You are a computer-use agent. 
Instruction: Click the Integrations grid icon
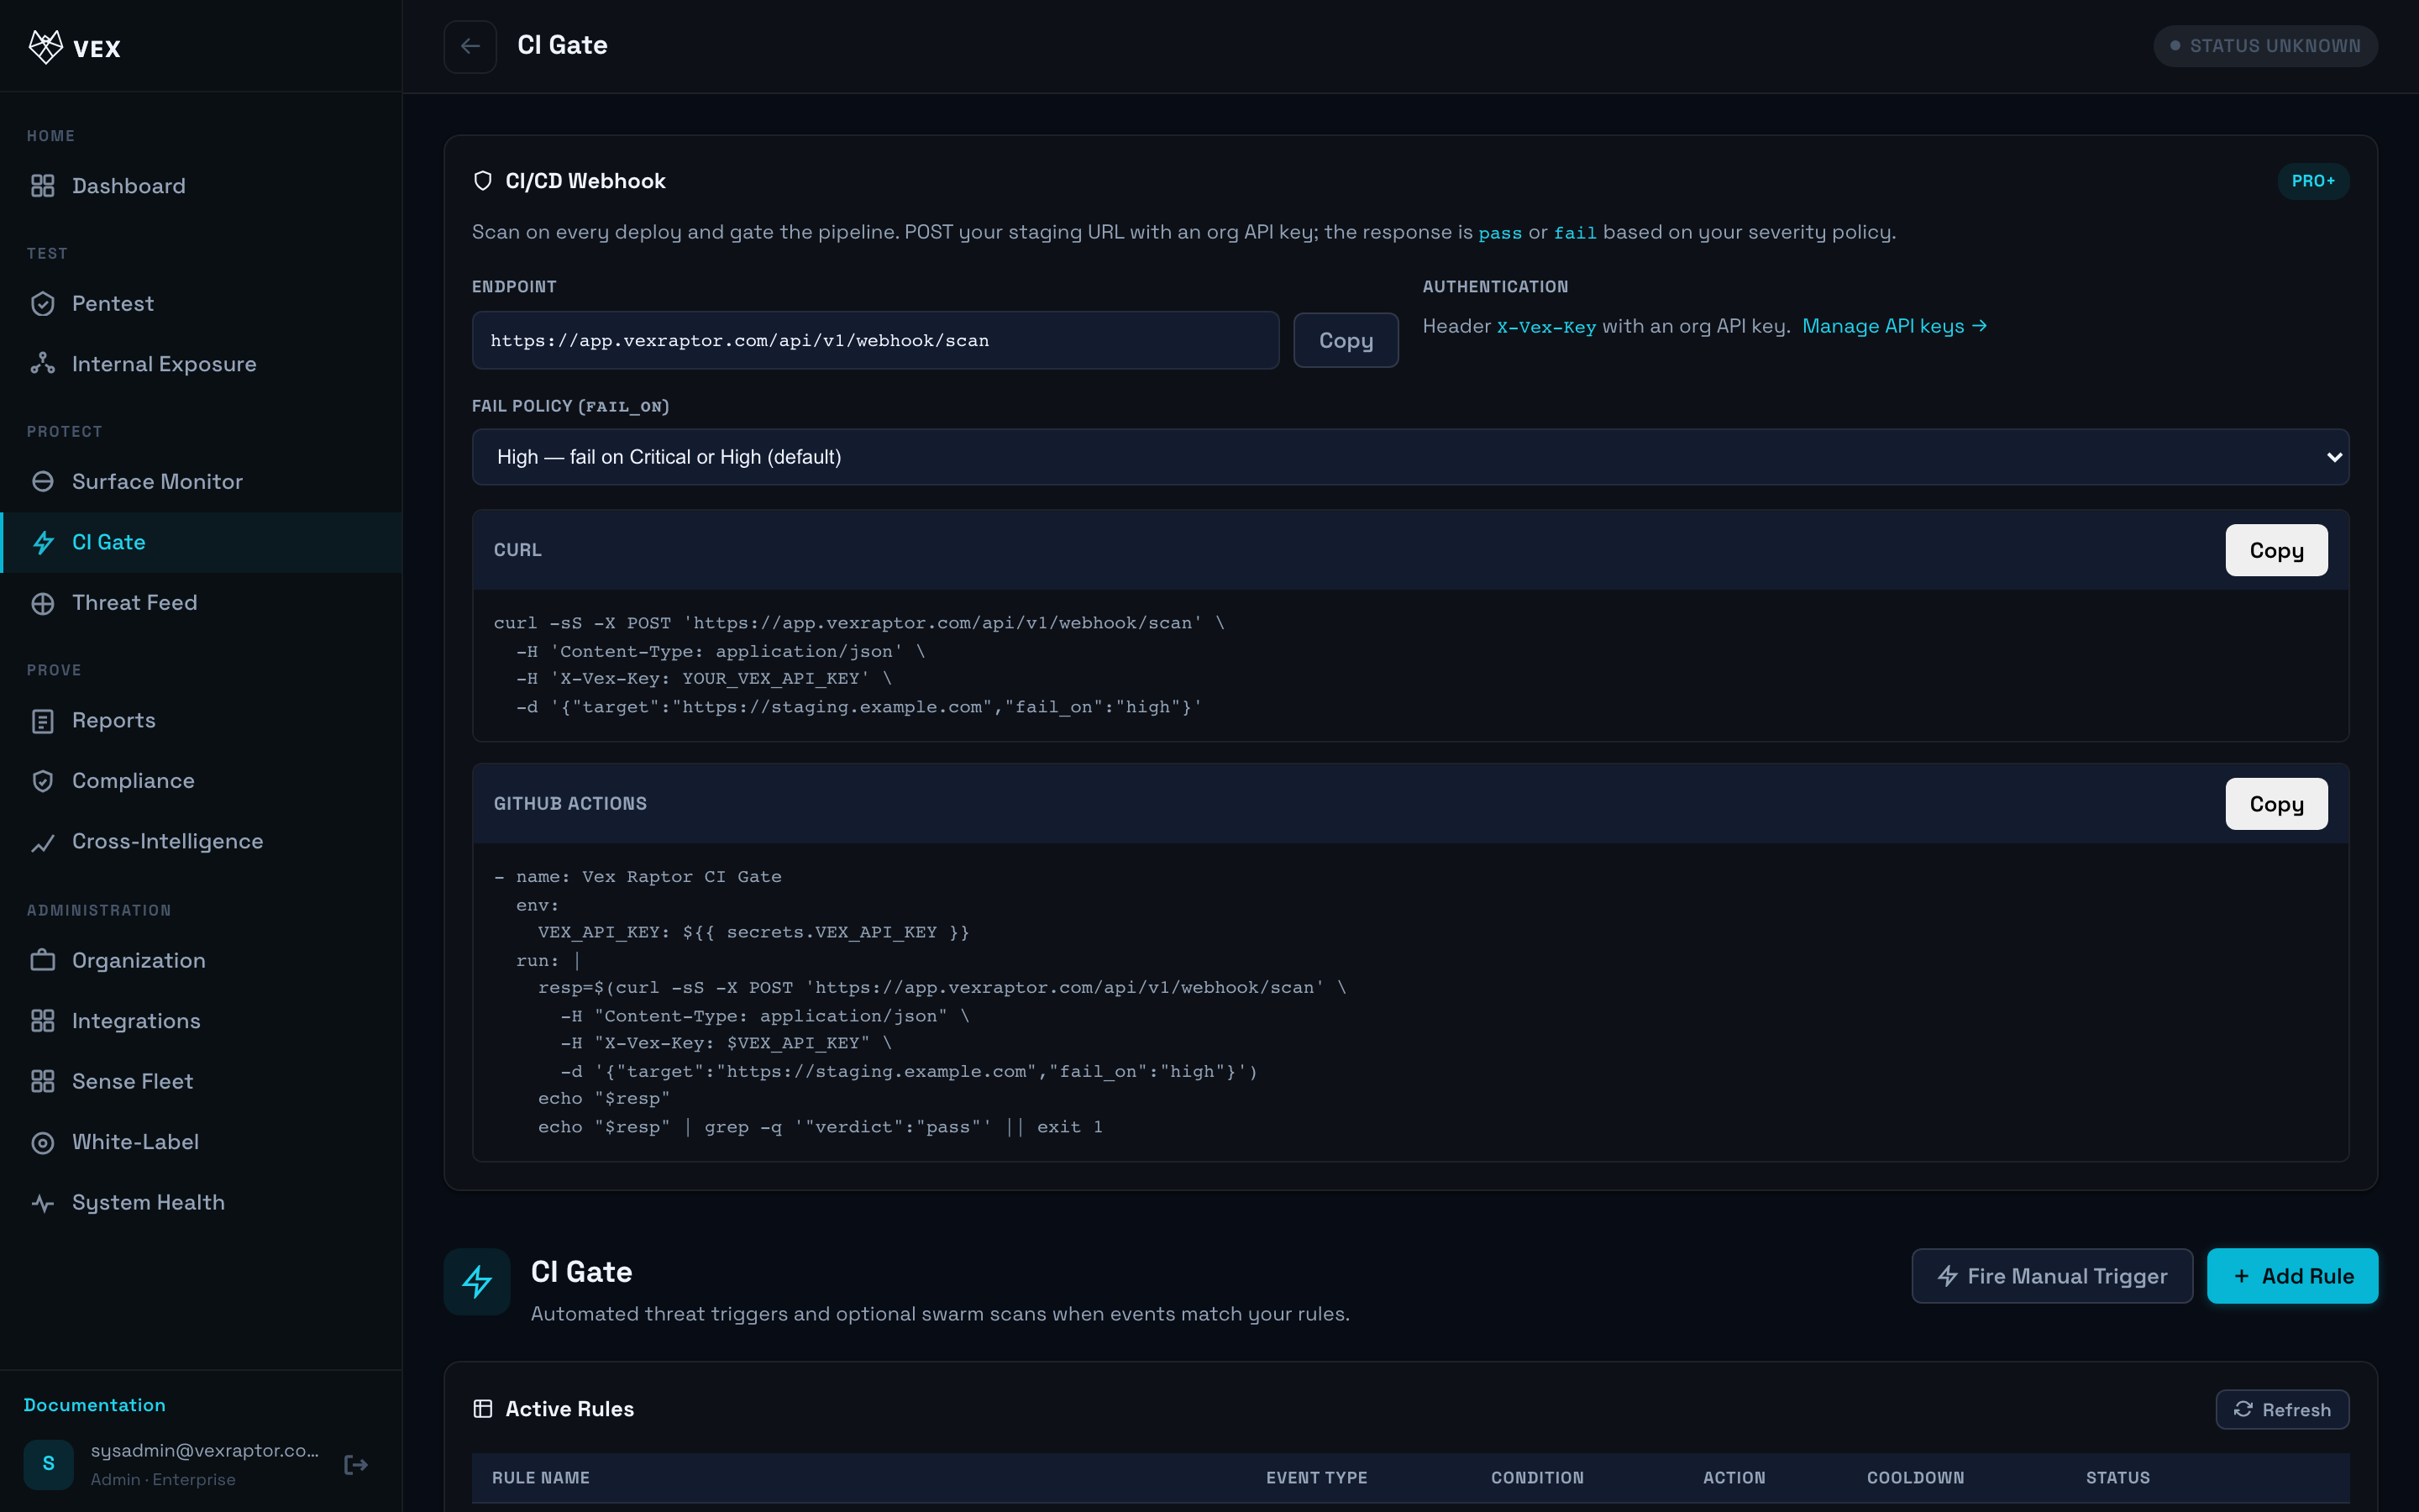tap(43, 1021)
